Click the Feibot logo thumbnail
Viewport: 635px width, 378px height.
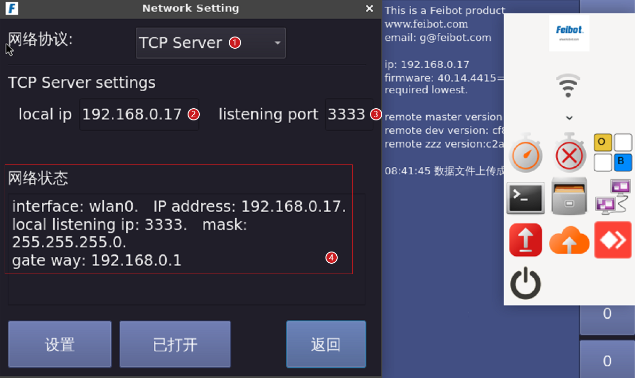(569, 33)
